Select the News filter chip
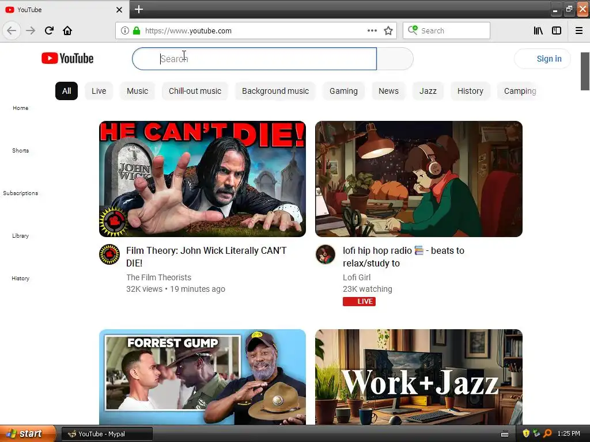 coord(388,91)
